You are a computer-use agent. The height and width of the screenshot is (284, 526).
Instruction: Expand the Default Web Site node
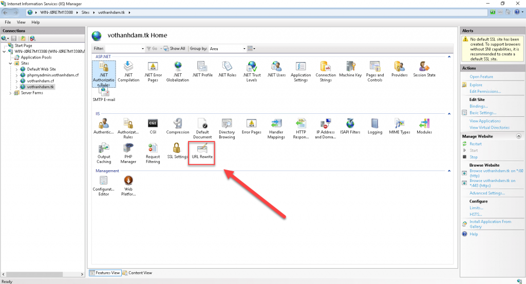(16, 69)
